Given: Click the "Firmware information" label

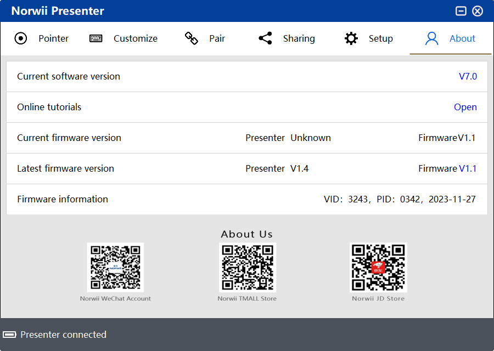Looking at the screenshot, I should [x=63, y=199].
